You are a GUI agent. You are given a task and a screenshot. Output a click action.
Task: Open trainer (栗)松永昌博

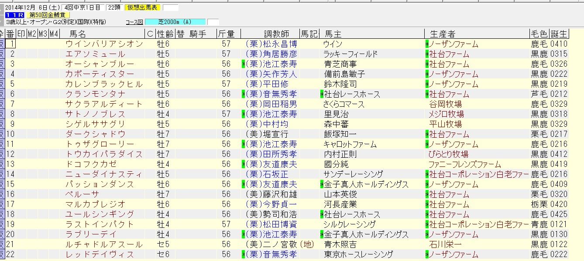[x=271, y=44]
